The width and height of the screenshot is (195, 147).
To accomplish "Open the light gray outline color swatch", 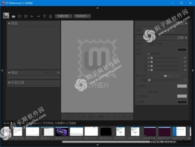I will pyautogui.click(x=182, y=86).
